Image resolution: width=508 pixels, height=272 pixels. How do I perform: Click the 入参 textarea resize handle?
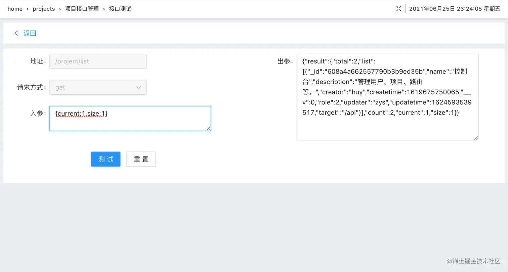click(x=208, y=128)
